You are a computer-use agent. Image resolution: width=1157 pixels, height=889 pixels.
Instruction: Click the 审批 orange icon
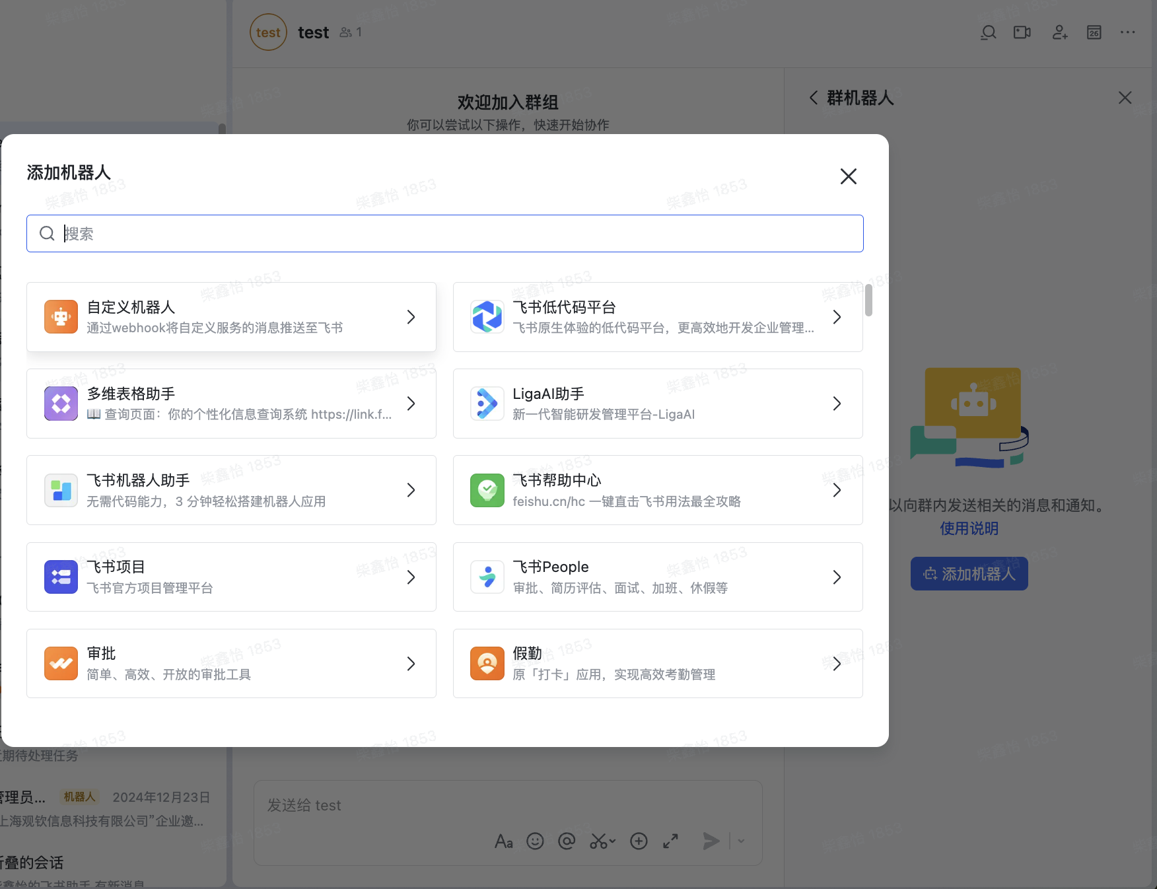click(61, 664)
